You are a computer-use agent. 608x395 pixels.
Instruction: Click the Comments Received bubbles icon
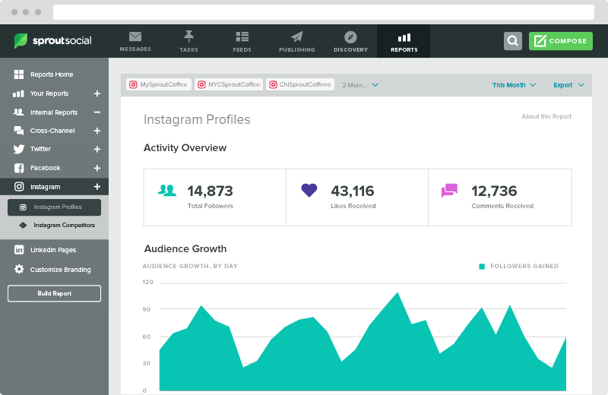pos(449,190)
